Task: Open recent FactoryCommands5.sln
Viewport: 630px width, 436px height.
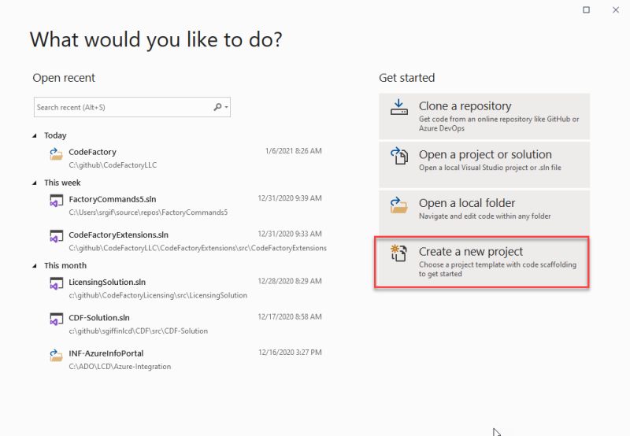Action: (x=185, y=205)
